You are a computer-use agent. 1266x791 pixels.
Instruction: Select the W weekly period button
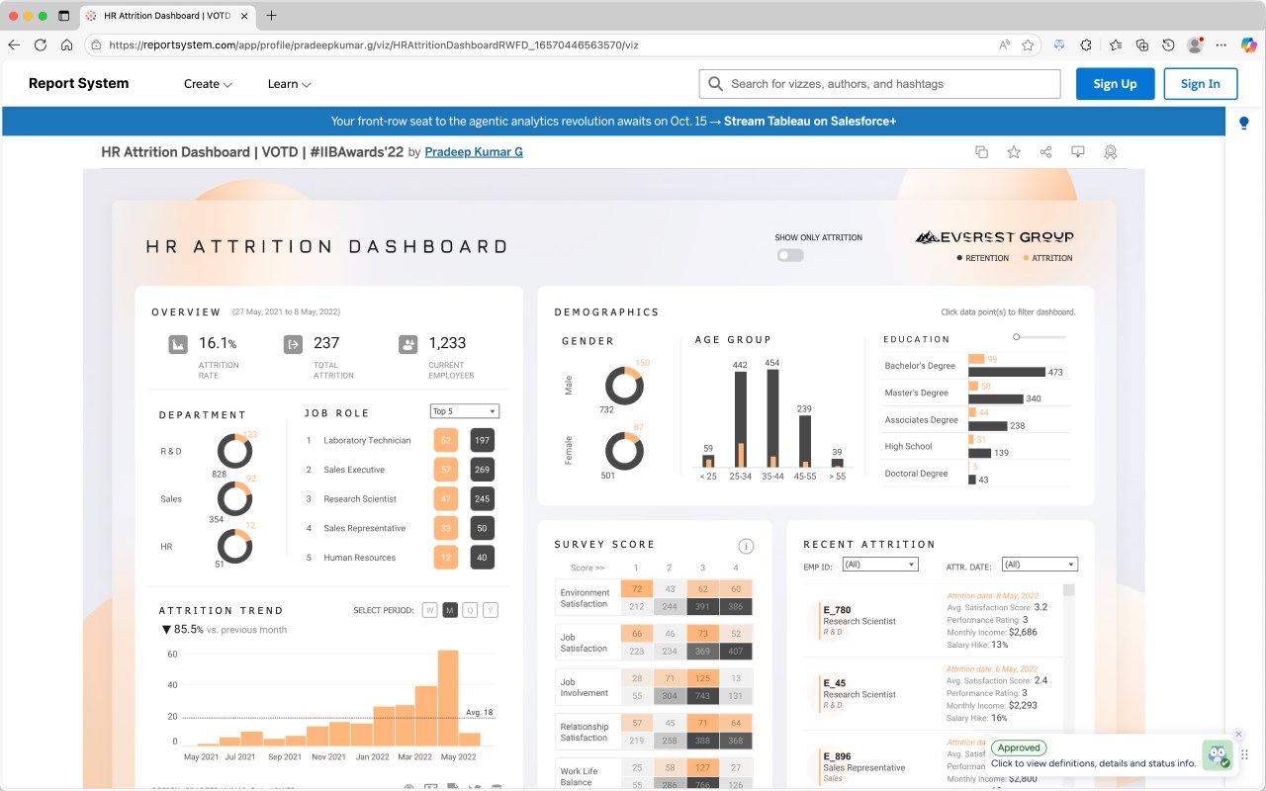coord(429,610)
